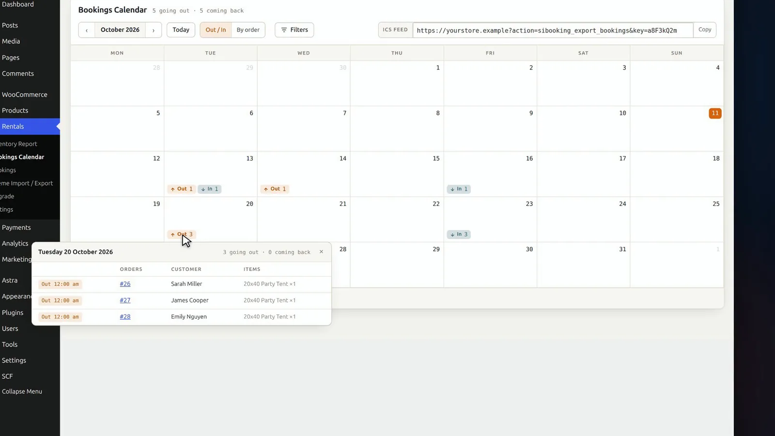The width and height of the screenshot is (775, 436).
Task: Open Import / Export submenu item
Action: tap(27, 183)
